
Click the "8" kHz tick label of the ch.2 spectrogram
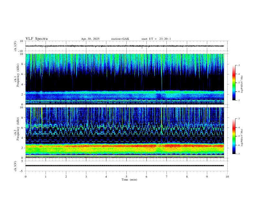tap(23, 118)
